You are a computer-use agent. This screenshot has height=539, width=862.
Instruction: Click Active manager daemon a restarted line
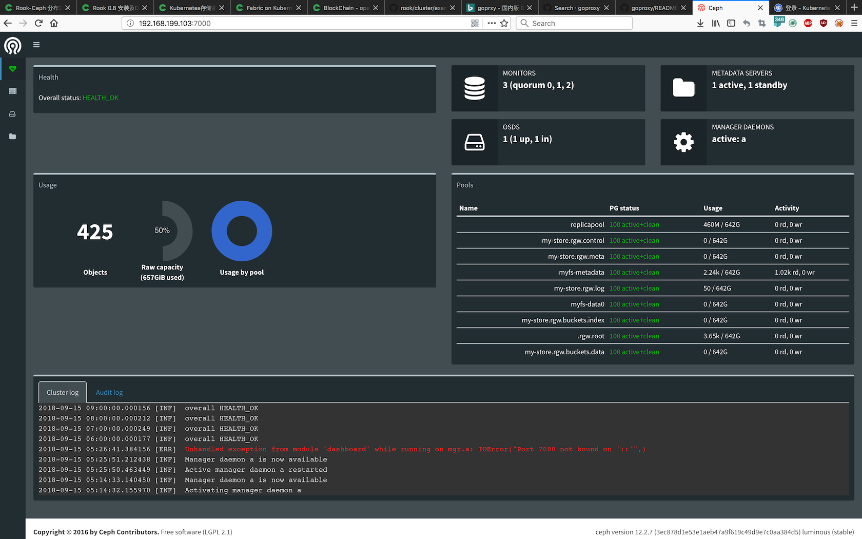click(256, 470)
